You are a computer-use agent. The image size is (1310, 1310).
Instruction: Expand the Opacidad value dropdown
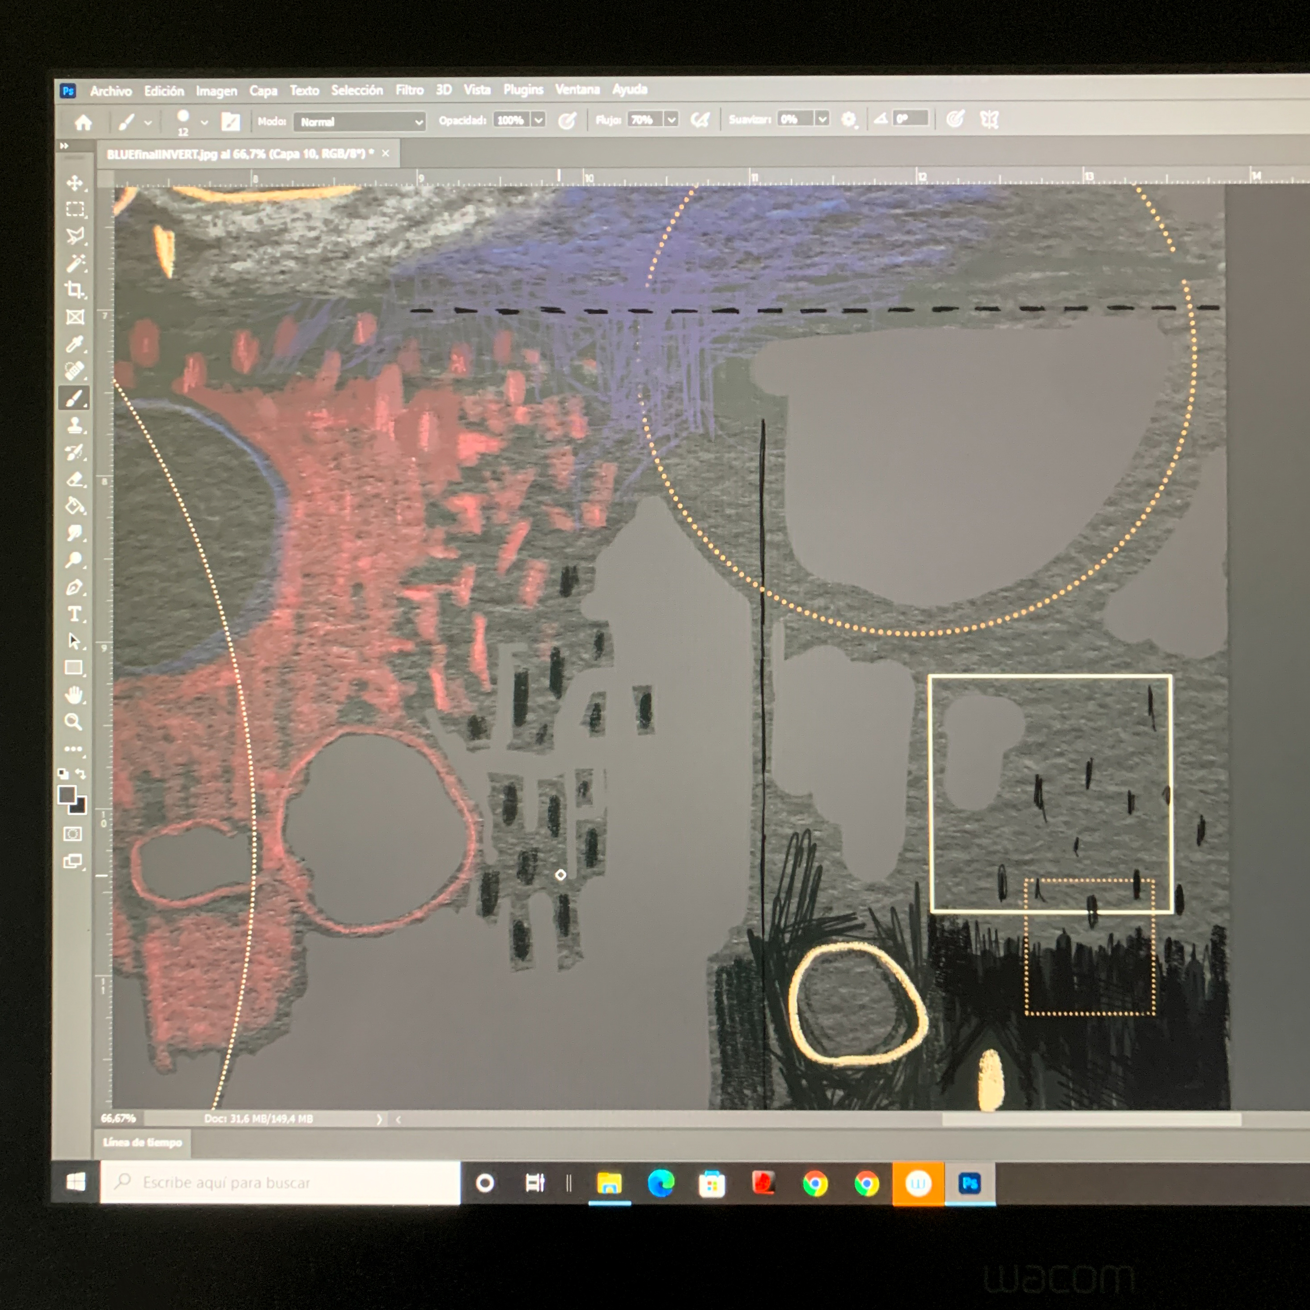(538, 121)
